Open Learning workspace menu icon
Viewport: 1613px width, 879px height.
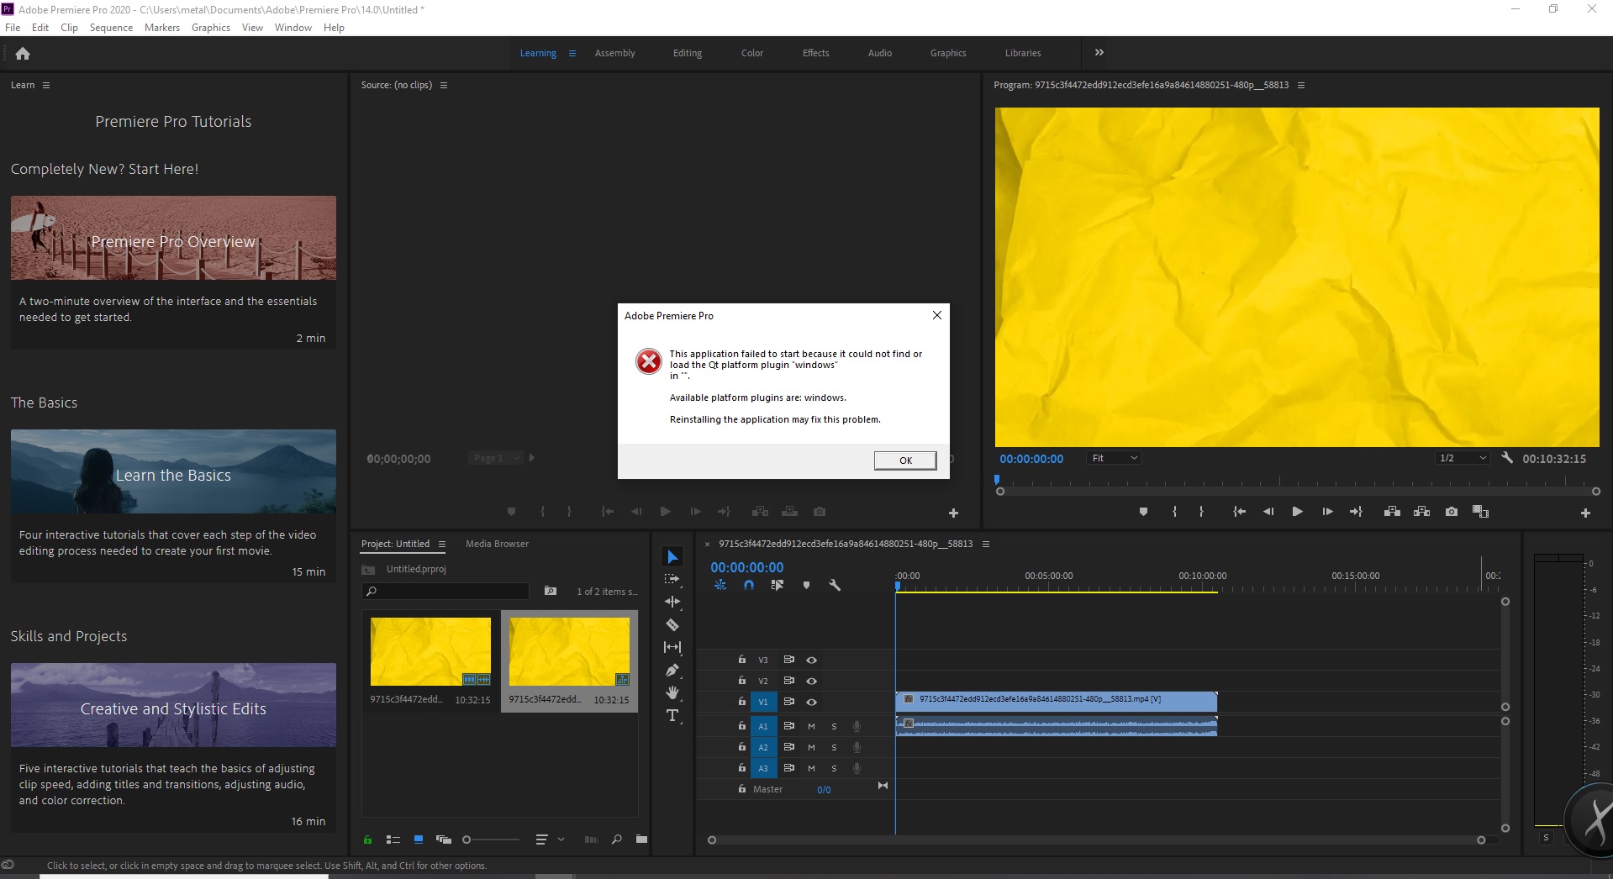(572, 53)
